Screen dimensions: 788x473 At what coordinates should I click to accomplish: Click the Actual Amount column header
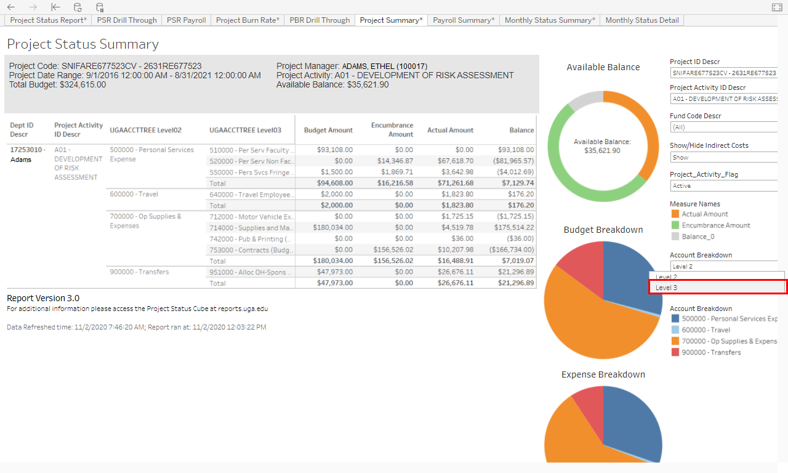pyautogui.click(x=451, y=130)
